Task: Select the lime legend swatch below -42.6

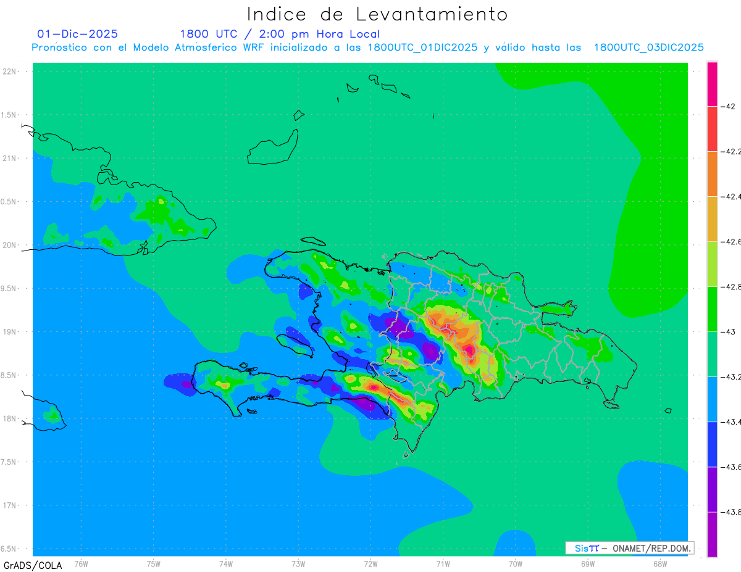Action: coord(712,264)
